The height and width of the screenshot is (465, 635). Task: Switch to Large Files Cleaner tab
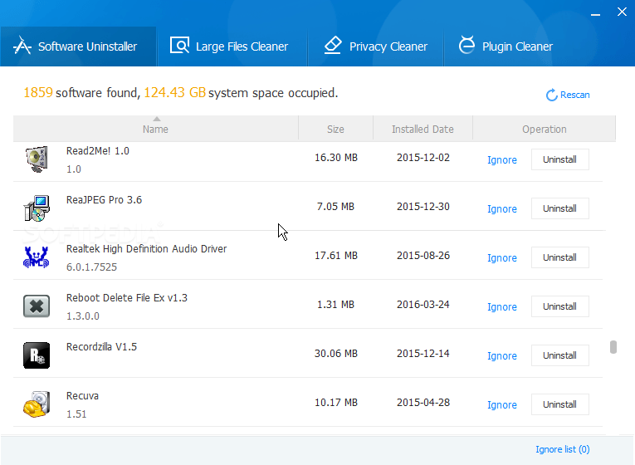tap(232, 46)
